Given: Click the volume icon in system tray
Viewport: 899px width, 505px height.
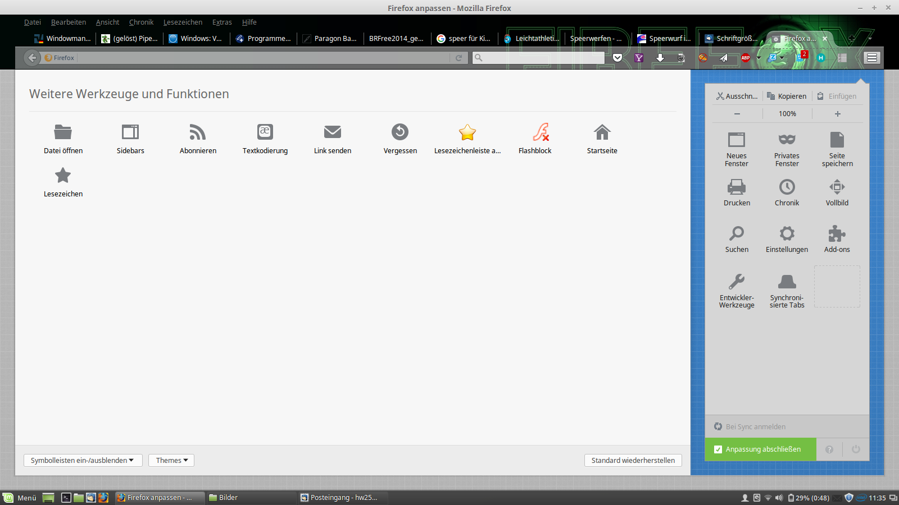Looking at the screenshot, I should click(x=779, y=498).
